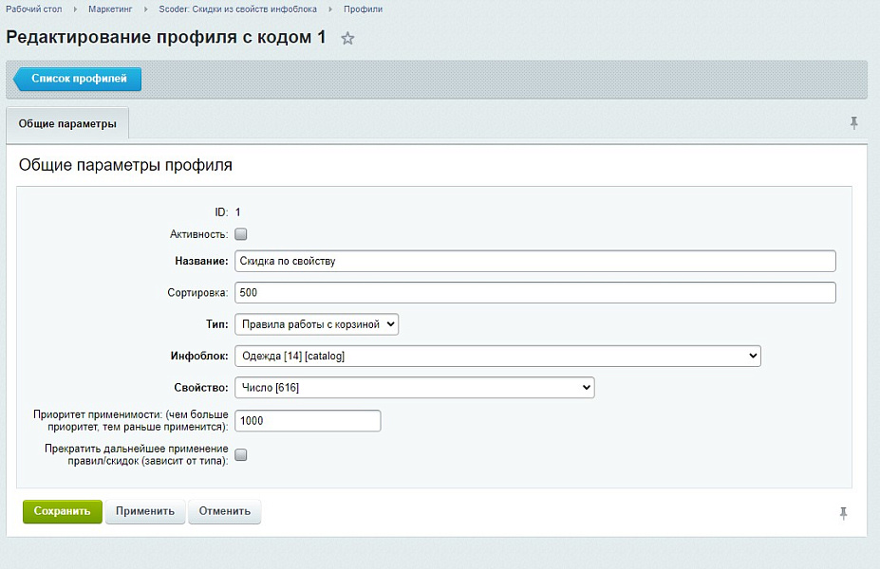Image resolution: width=880 pixels, height=569 pixels.
Task: Click the star to favorite this page
Action: [x=347, y=38]
